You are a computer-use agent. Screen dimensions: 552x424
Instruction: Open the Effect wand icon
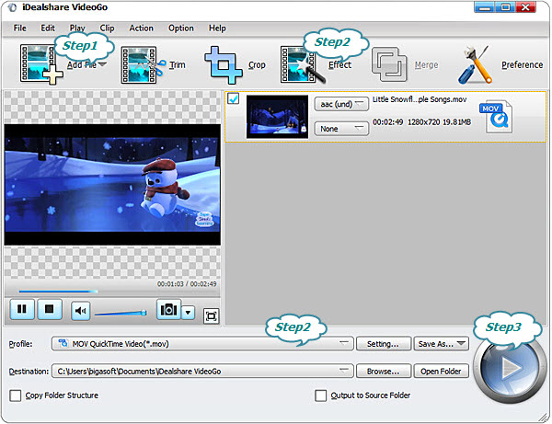302,65
